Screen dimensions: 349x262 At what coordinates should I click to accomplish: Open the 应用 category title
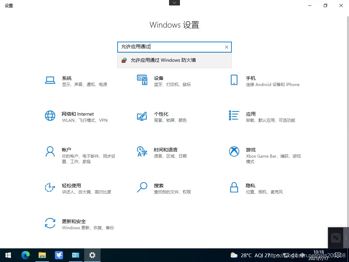pyautogui.click(x=251, y=114)
